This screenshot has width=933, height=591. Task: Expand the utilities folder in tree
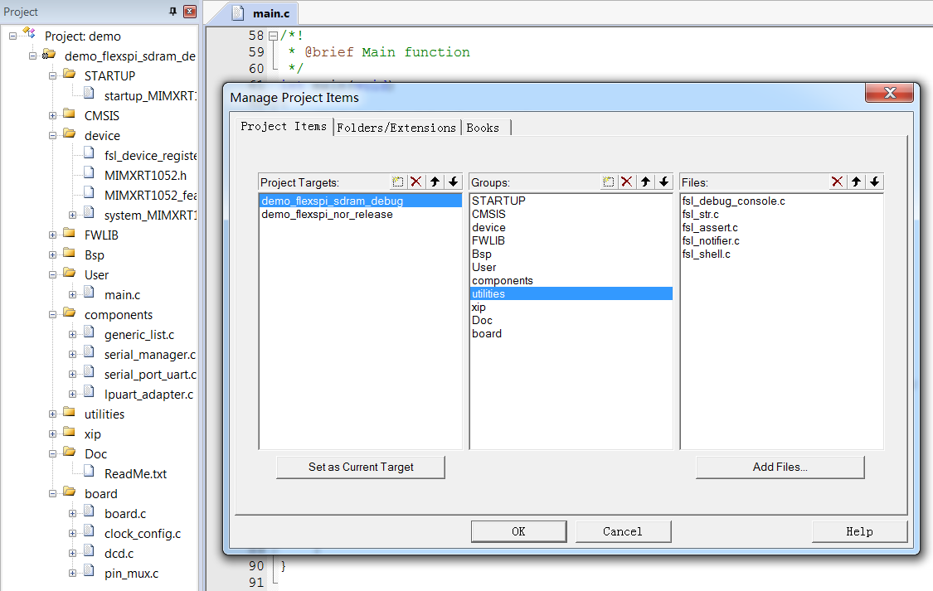click(52, 414)
